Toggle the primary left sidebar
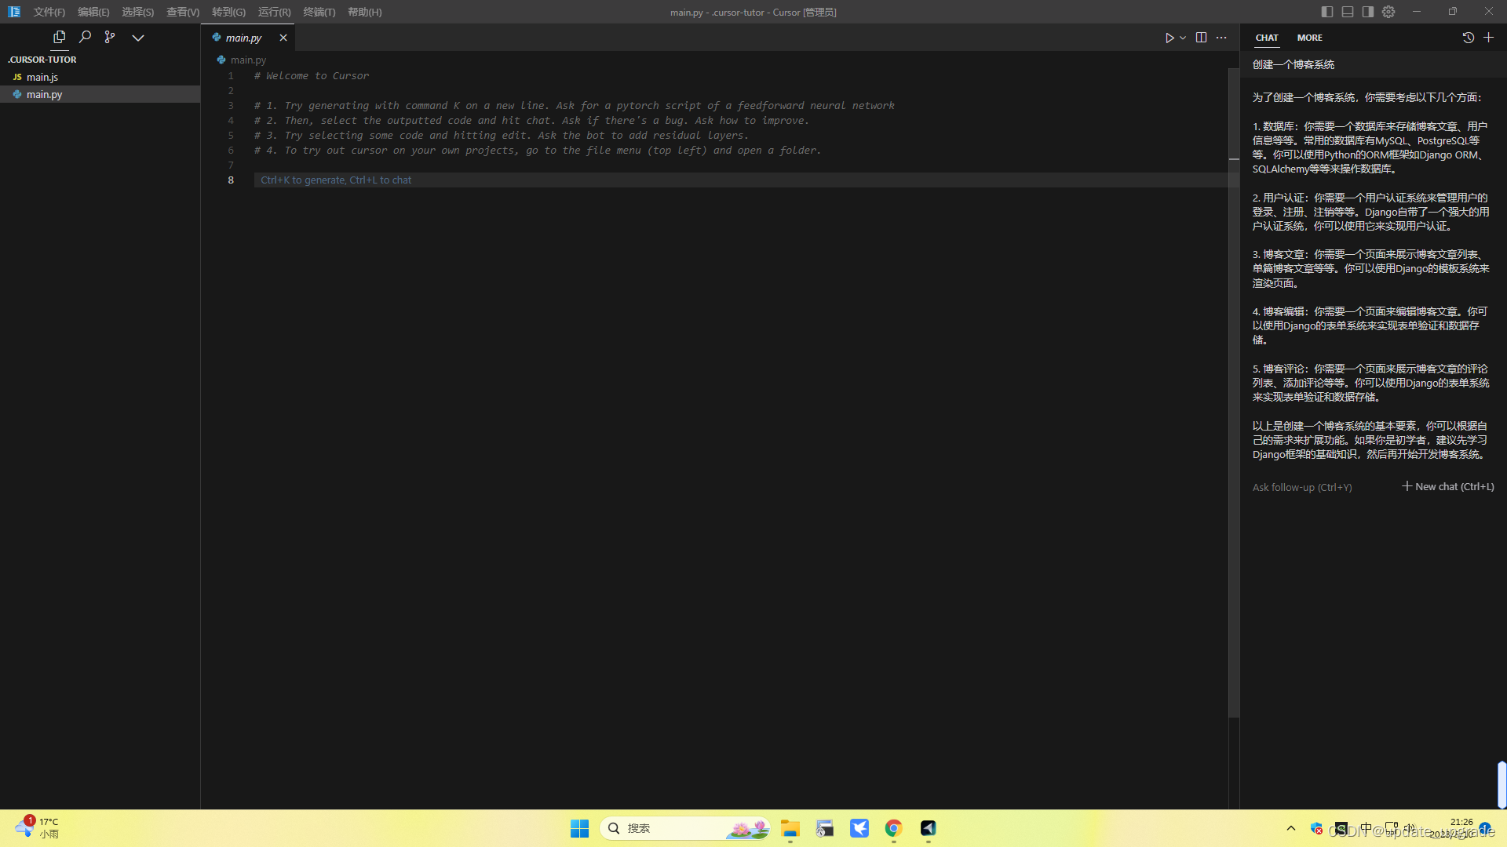The image size is (1507, 847). [x=1327, y=12]
